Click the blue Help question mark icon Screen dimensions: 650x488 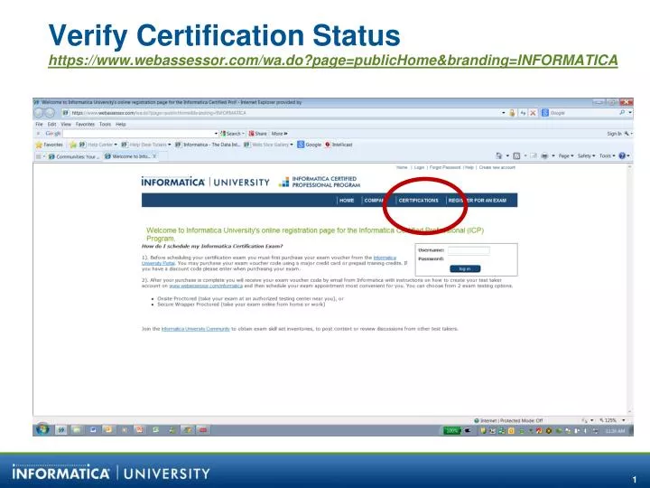coord(622,155)
